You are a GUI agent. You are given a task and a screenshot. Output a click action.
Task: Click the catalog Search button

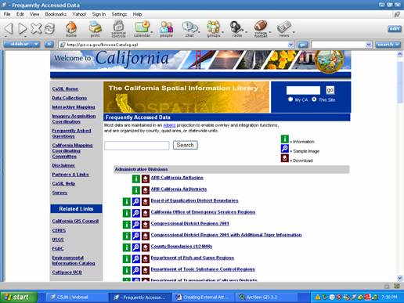185,145
